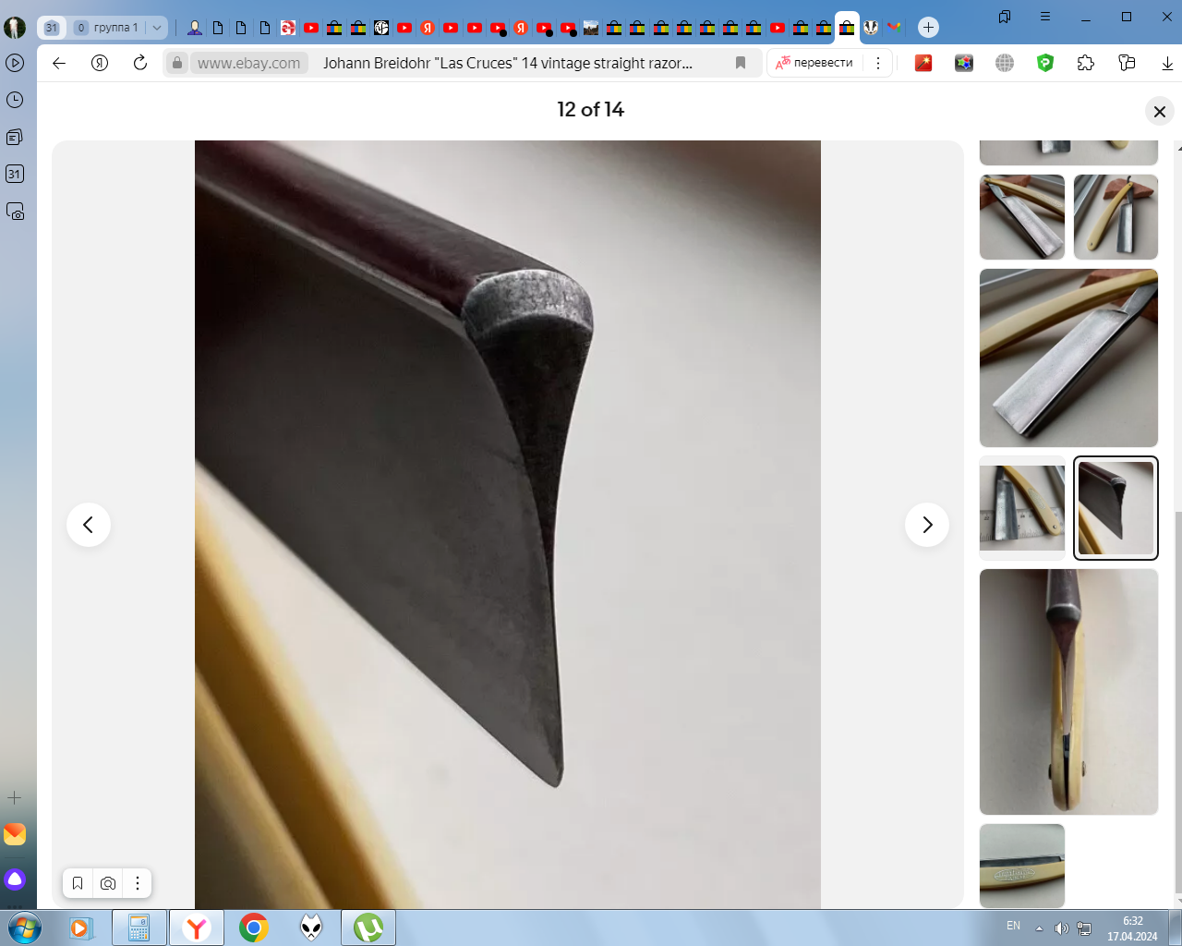Screen dimensions: 1182x946
Task: Expand the tab group dropdown arrow
Action: click(x=157, y=28)
